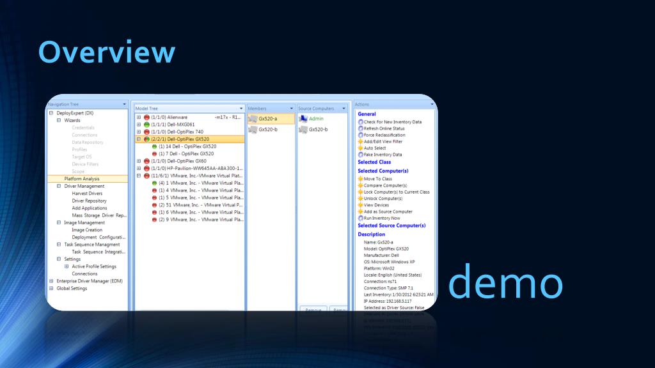Expand the Alienware model node
Image resolution: width=655 pixels, height=368 pixels.
click(x=139, y=118)
